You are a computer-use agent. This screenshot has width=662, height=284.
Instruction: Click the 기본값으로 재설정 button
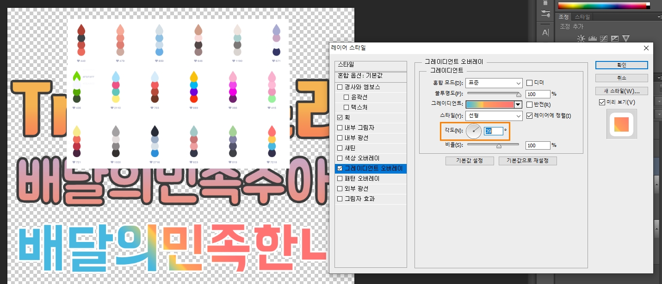pyautogui.click(x=527, y=161)
